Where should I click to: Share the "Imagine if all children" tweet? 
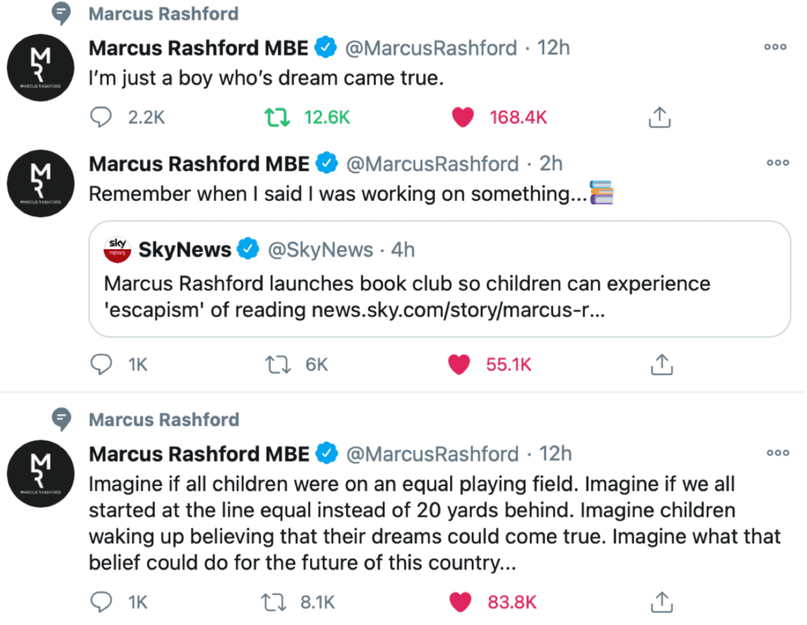click(x=660, y=602)
